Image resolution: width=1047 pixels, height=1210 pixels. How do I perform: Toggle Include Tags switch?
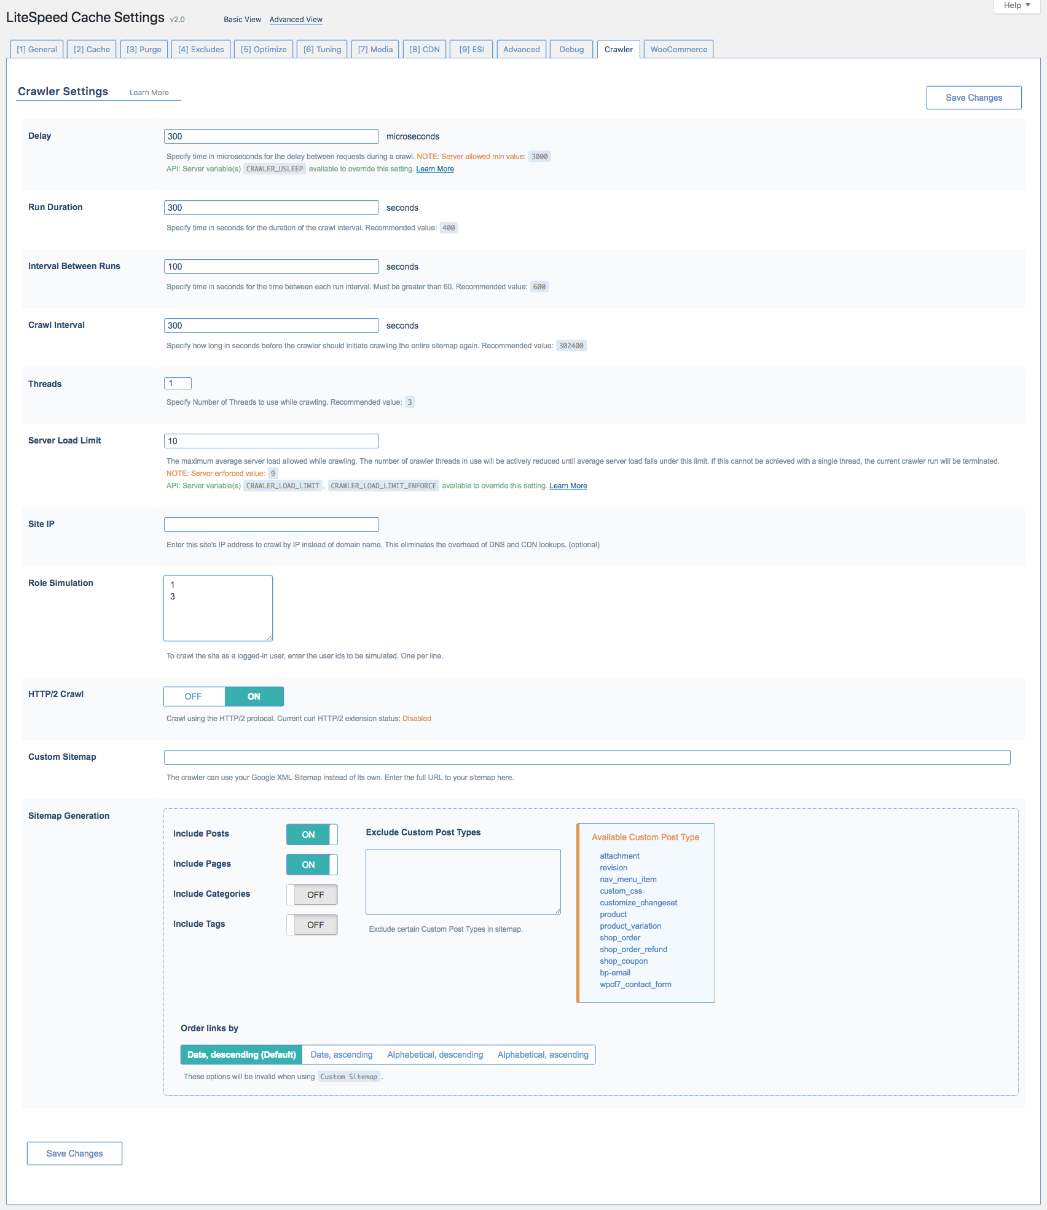[x=312, y=924]
